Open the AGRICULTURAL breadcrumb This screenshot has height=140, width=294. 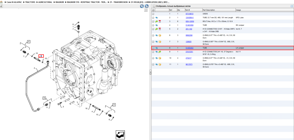[x=45, y=2]
